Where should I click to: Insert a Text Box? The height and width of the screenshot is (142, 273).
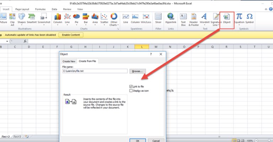click(183, 19)
